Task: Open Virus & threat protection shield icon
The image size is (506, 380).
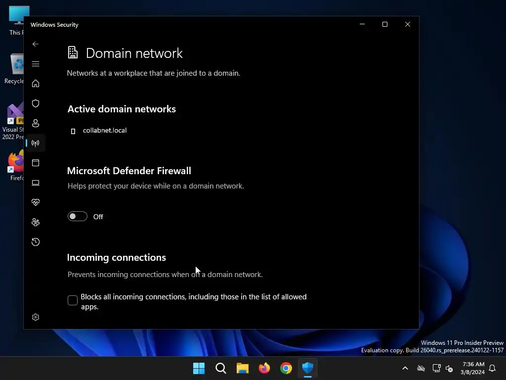Action: 36,103
